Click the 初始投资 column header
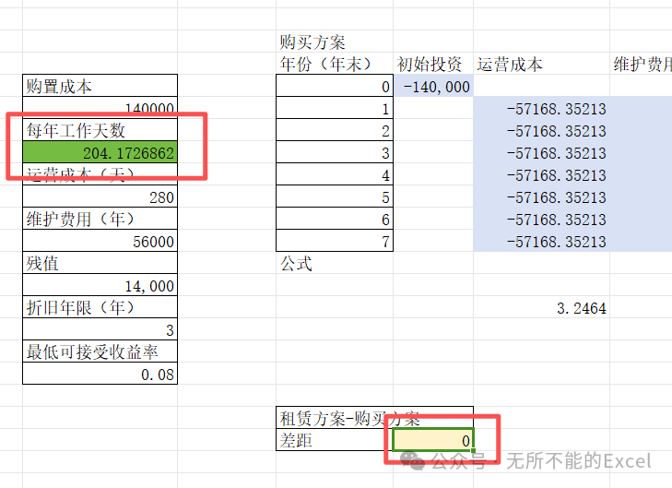 point(433,64)
